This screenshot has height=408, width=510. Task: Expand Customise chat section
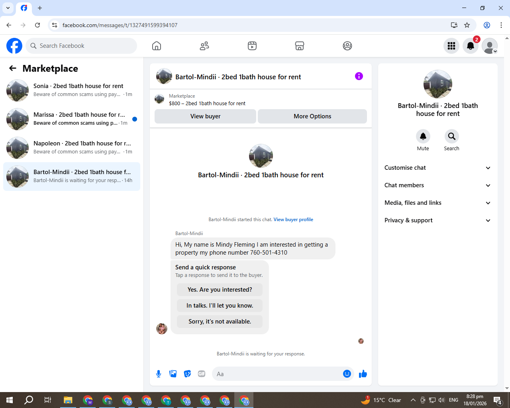pos(437,168)
